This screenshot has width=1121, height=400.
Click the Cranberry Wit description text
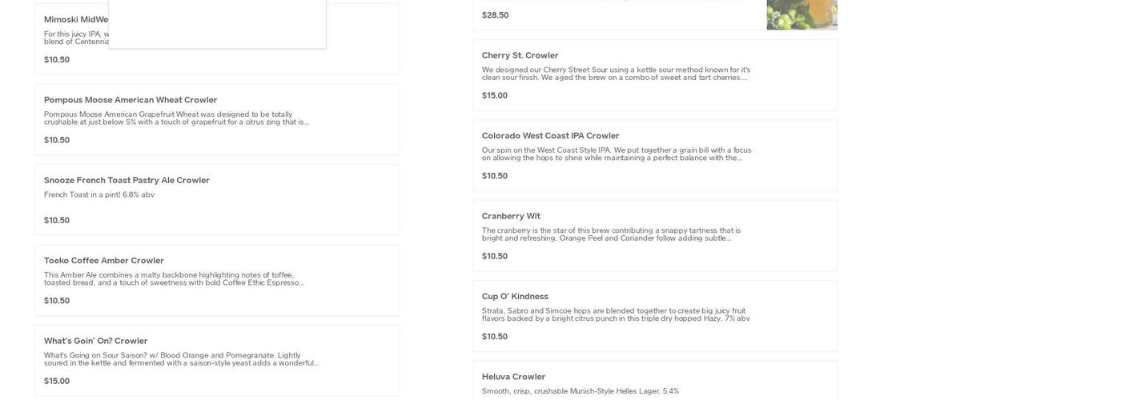[611, 234]
